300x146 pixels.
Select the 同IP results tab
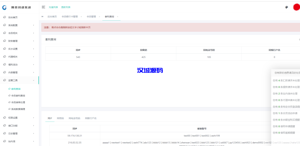click(x=50, y=118)
